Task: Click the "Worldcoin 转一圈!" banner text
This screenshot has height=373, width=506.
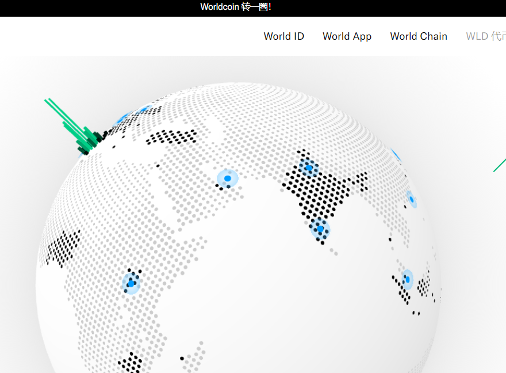Action: pos(236,7)
